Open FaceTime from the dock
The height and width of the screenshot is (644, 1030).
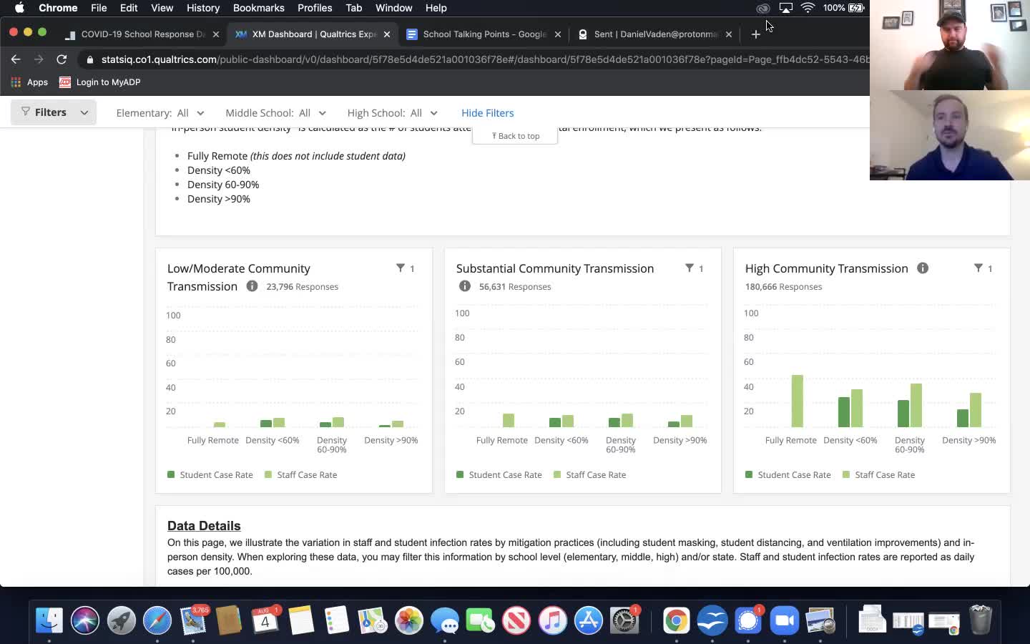tap(481, 620)
